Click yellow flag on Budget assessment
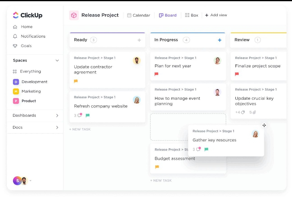The width and height of the screenshot is (292, 199). [x=157, y=167]
